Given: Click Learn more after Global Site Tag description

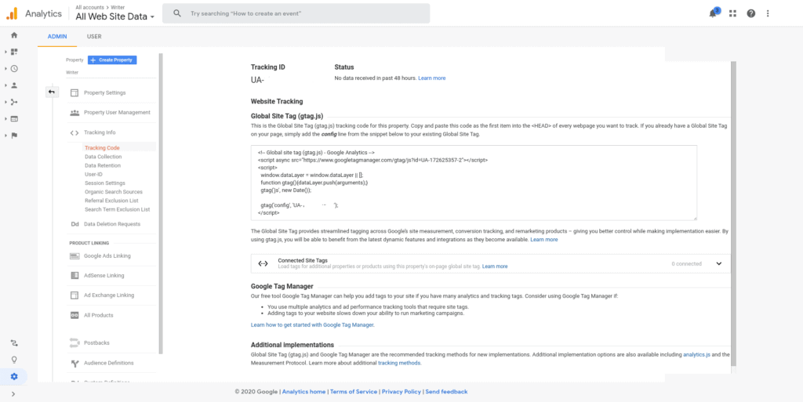Looking at the screenshot, I should (544, 239).
